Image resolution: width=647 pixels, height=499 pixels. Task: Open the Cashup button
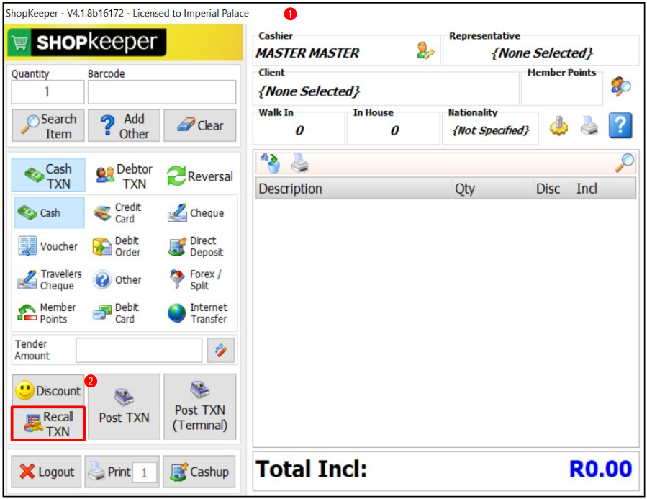[199, 472]
